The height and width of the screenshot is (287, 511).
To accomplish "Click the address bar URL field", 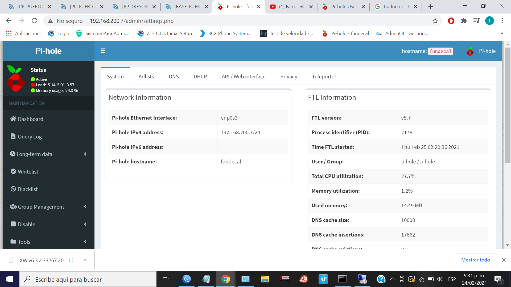I will point(132,21).
